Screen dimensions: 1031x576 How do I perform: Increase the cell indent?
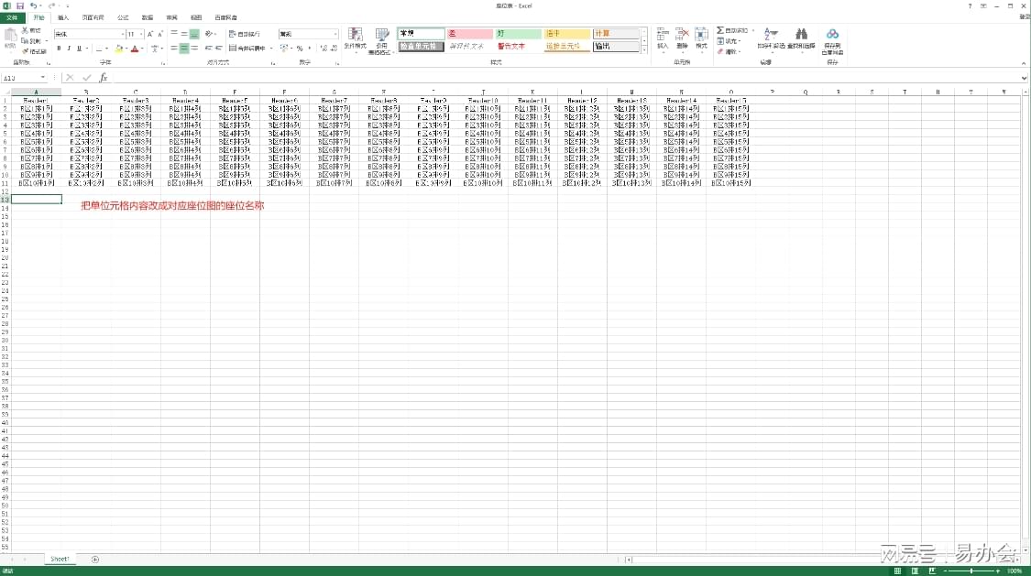pyautogui.click(x=218, y=48)
